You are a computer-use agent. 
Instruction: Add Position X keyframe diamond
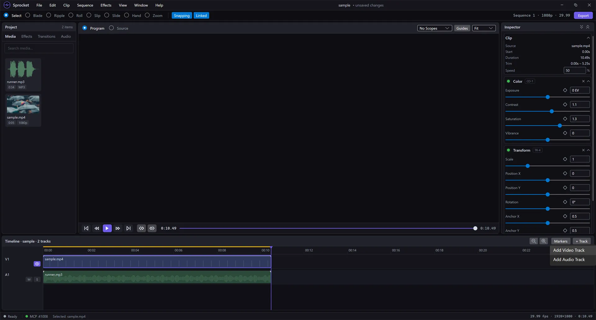click(565, 173)
